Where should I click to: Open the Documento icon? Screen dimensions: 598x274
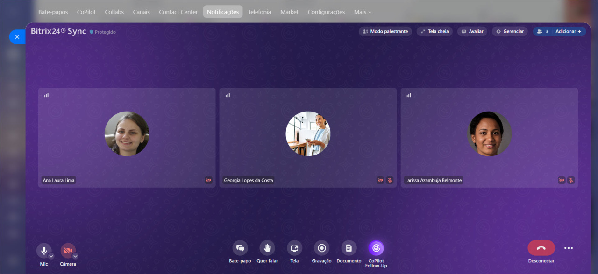[x=349, y=248]
